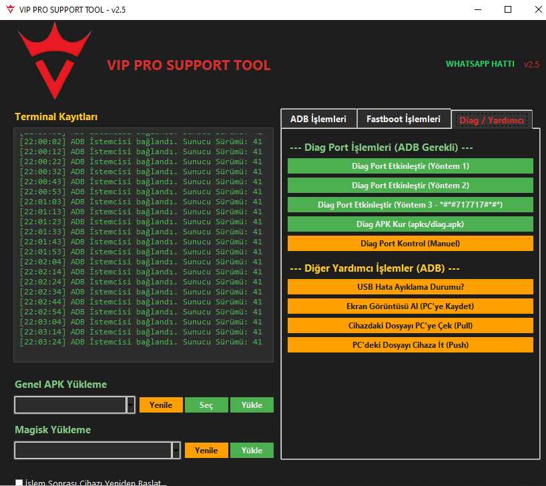This screenshot has width=546, height=486.
Task: Pull file with Cihazdaki Dosyayı PC'ye Çek
Action: pos(410,326)
